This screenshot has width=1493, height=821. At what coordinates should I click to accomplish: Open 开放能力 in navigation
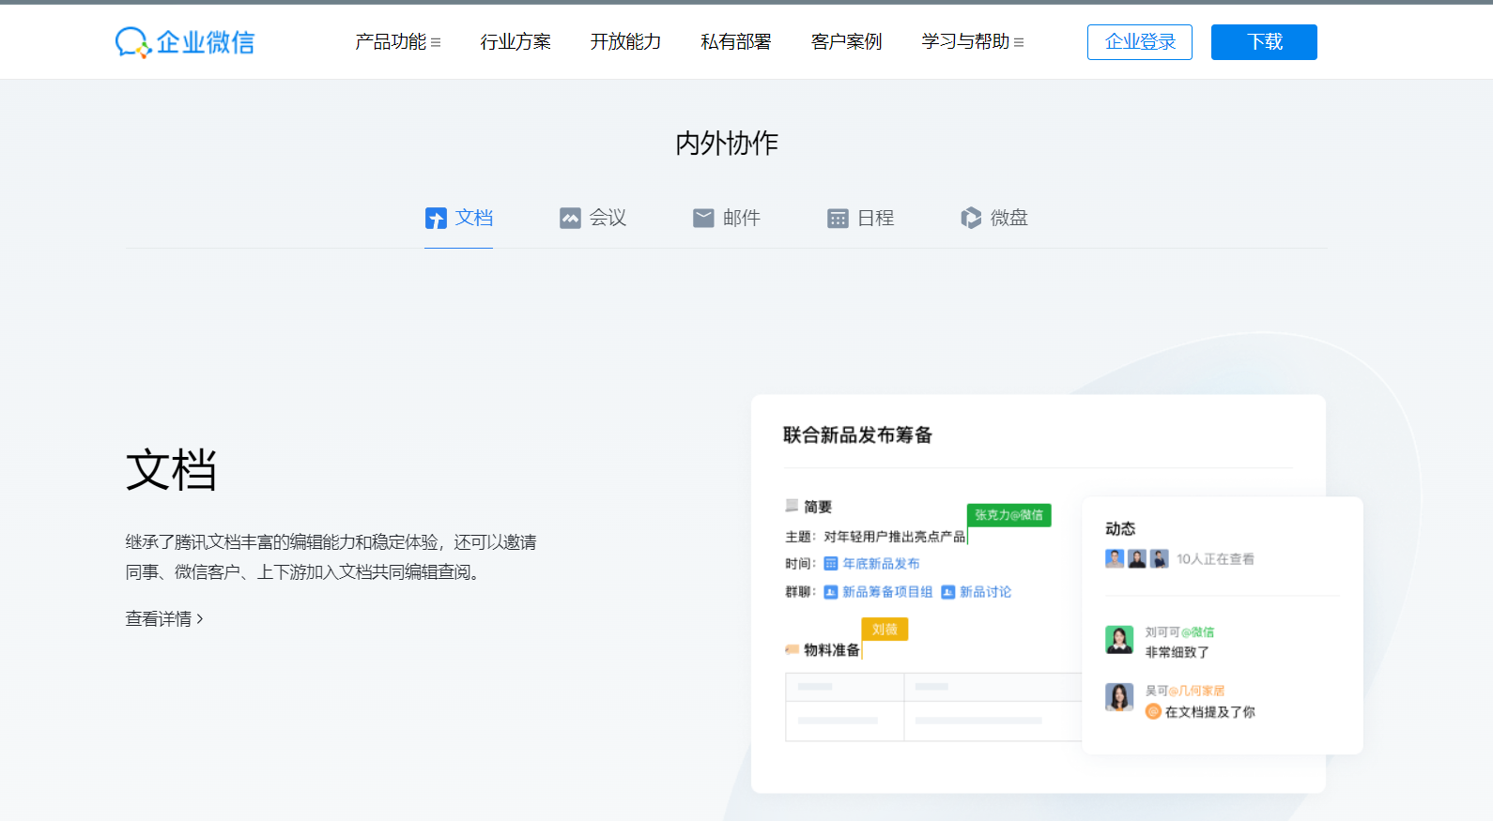[625, 42]
